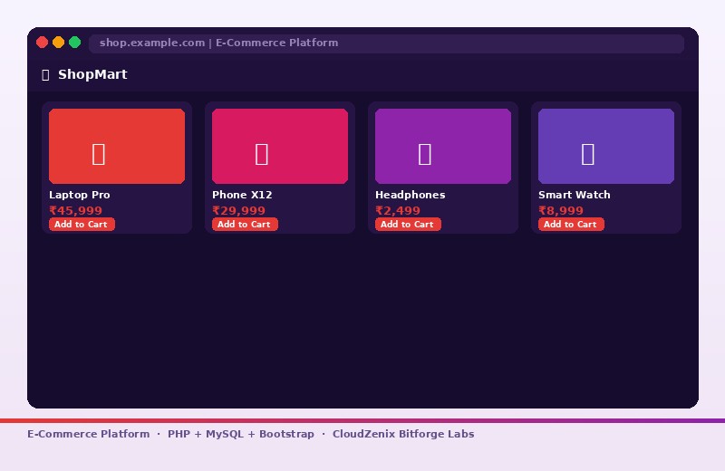Click the green maximize window dot

click(75, 43)
